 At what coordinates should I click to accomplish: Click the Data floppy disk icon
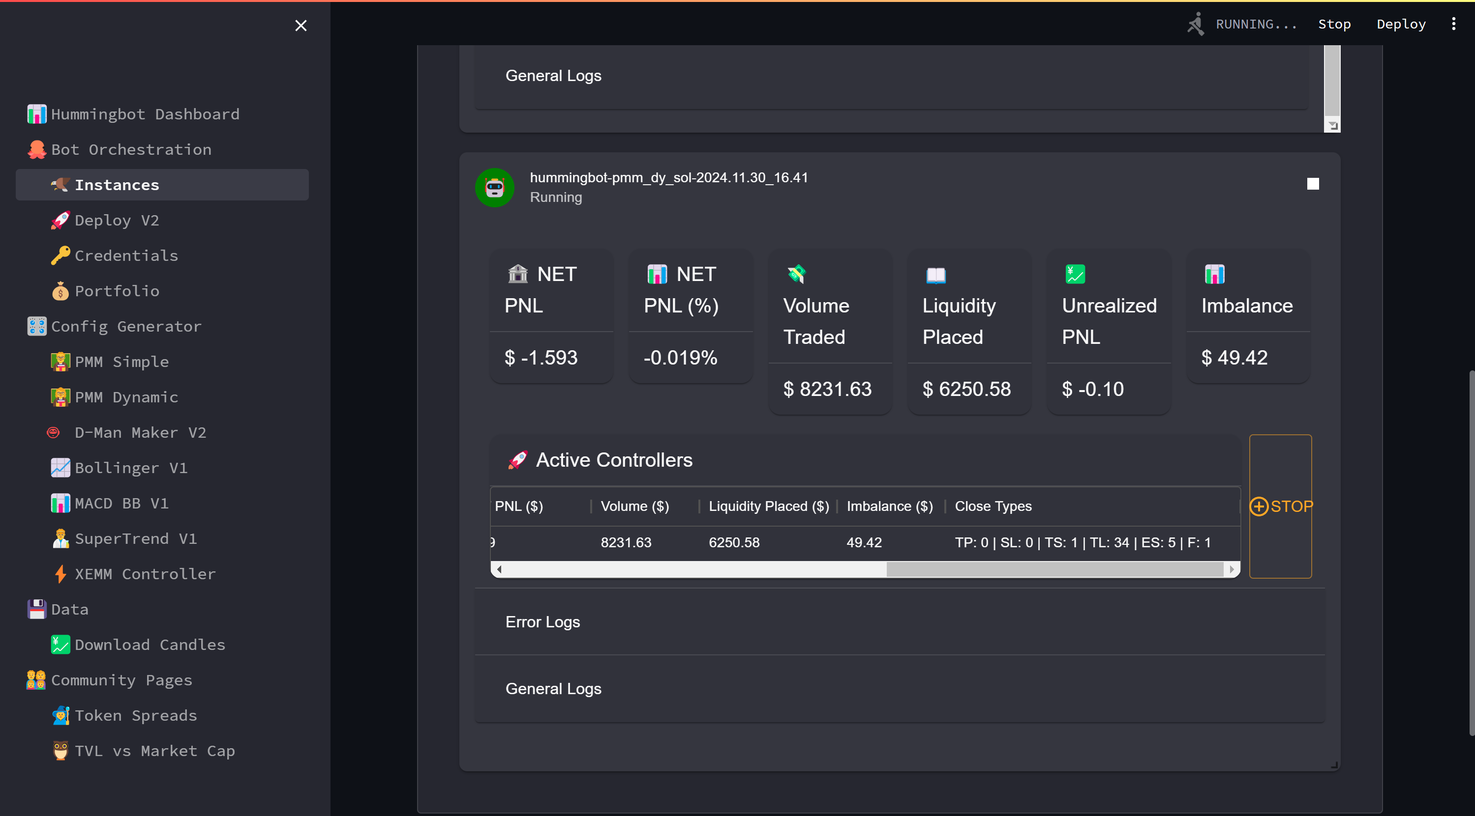coord(37,610)
